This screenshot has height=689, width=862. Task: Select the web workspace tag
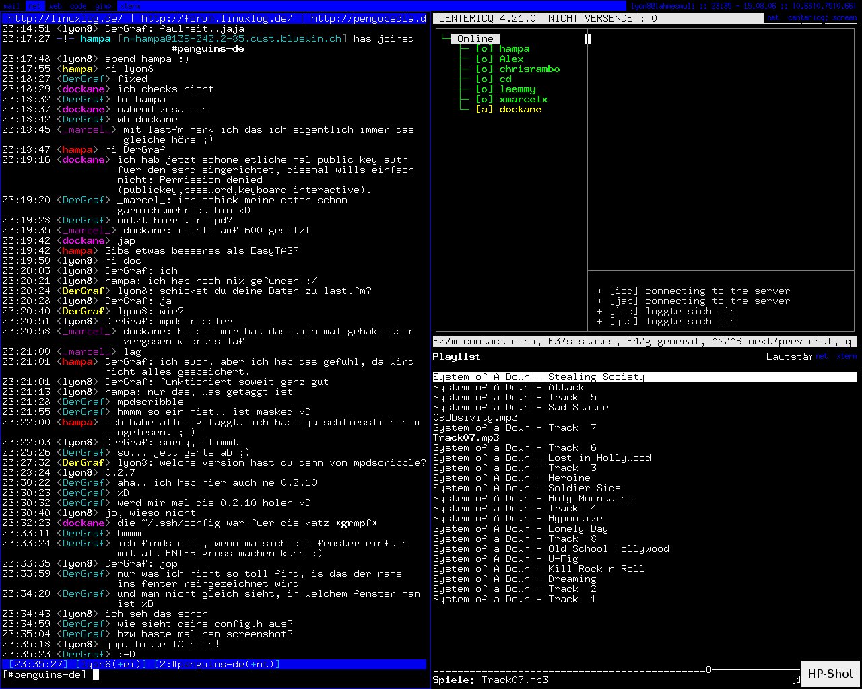click(55, 6)
